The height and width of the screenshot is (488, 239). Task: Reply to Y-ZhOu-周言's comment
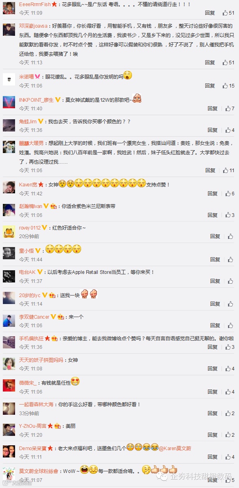(213, 435)
